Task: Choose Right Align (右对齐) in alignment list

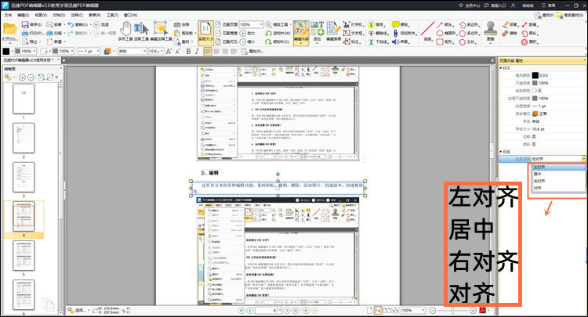Action: [x=557, y=181]
